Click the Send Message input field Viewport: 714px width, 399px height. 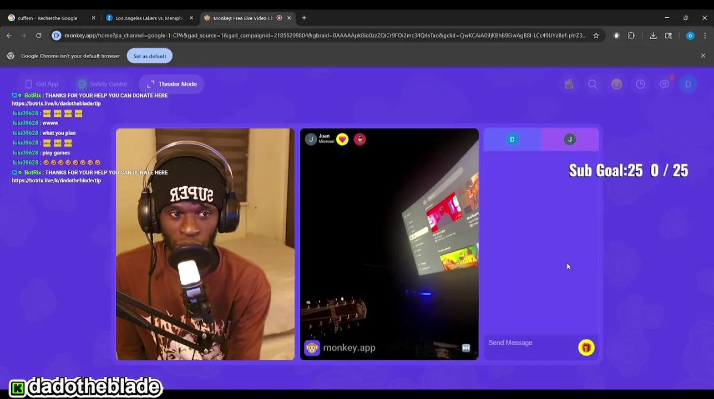point(530,343)
